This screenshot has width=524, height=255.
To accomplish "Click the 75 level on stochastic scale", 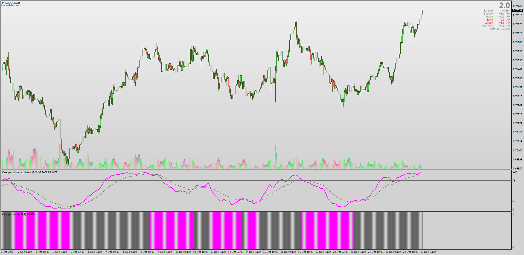I will [514, 181].
